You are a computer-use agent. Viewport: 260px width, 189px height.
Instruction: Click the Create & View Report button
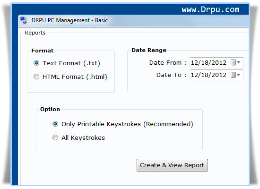172,165
